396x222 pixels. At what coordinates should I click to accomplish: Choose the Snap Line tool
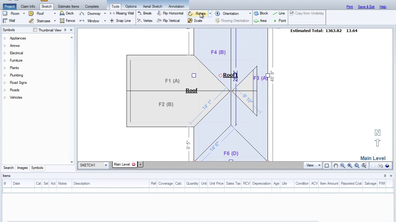[x=112, y=21]
